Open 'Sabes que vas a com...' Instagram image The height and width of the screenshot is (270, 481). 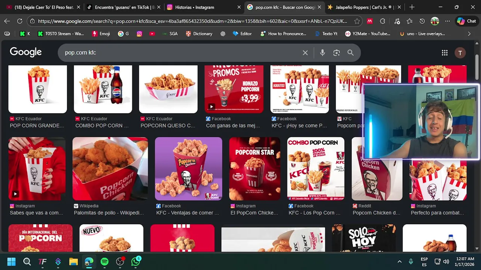click(37, 169)
